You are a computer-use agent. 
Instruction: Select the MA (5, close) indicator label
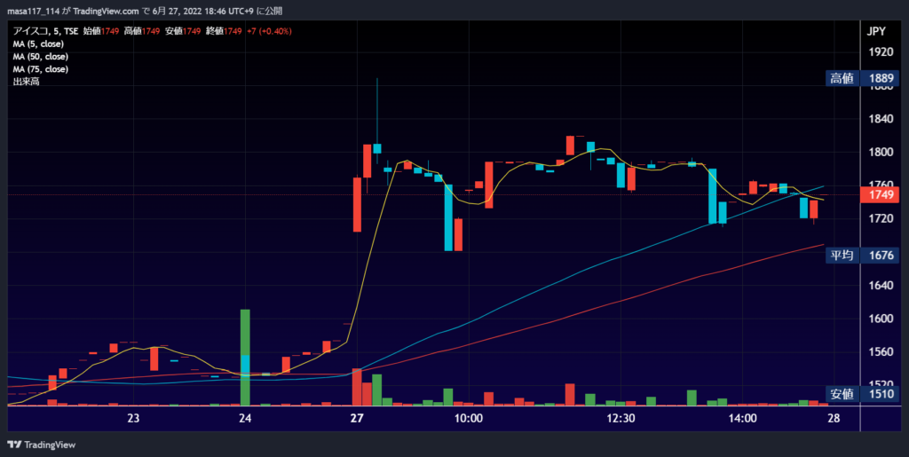[38, 44]
